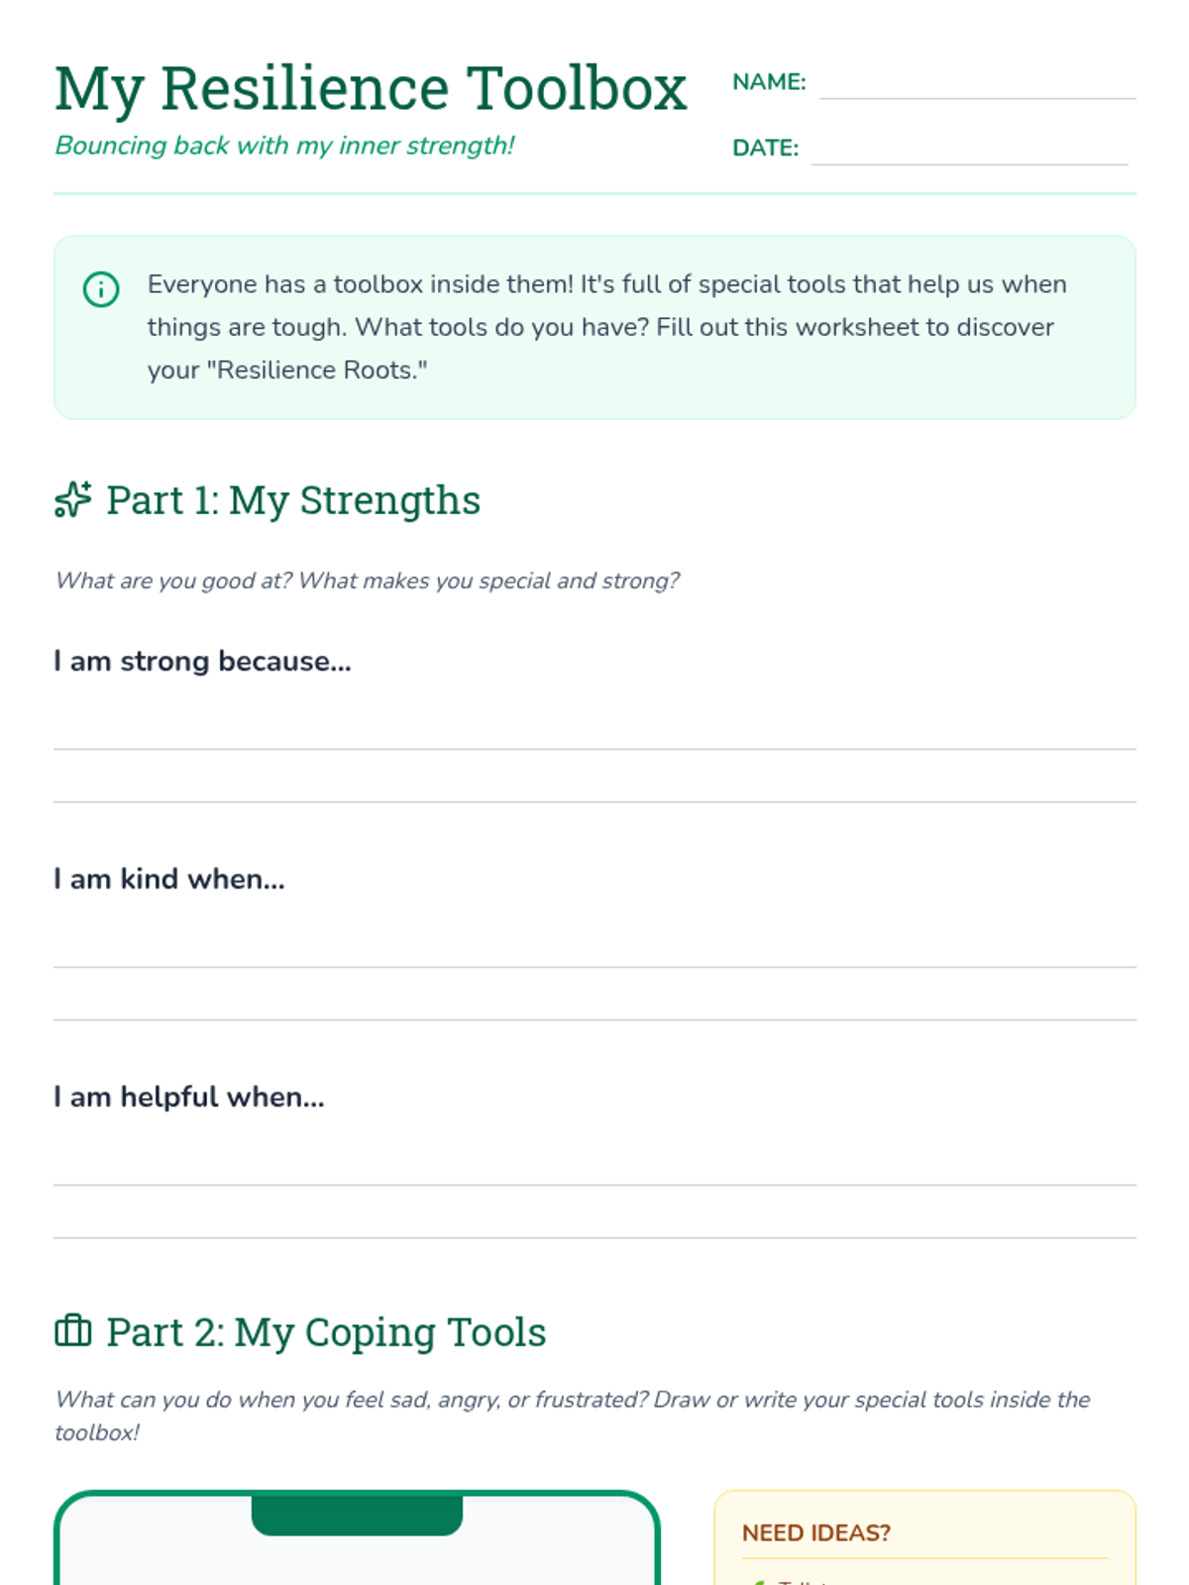
Task: Click the 'Part 1: My Strengths' heading
Action: pos(293,500)
